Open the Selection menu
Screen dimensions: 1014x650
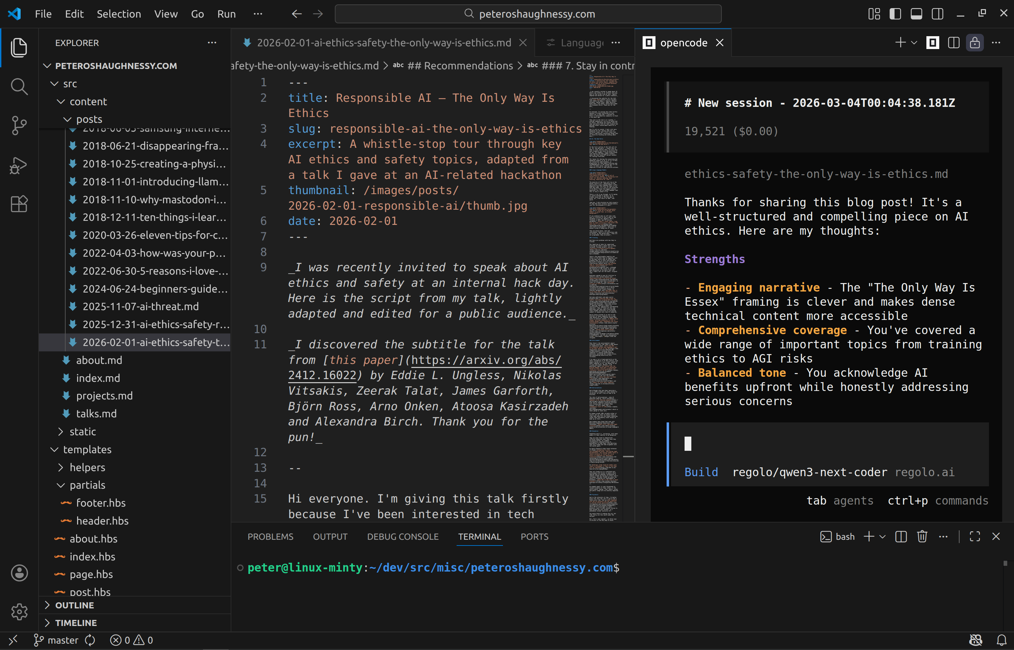[119, 14]
